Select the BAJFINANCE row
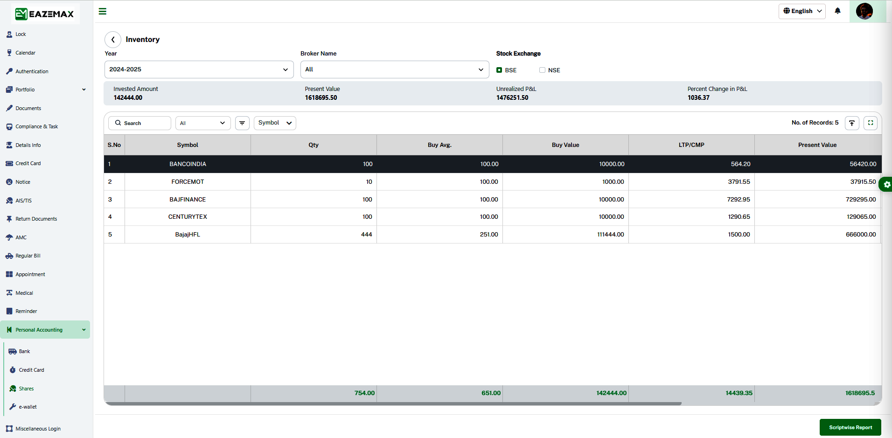892x438 pixels. coord(492,199)
